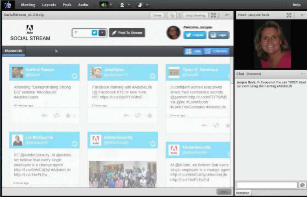Start your webcam using the camera icon
Viewport: 307px width, 197px height.
tap(122, 5)
